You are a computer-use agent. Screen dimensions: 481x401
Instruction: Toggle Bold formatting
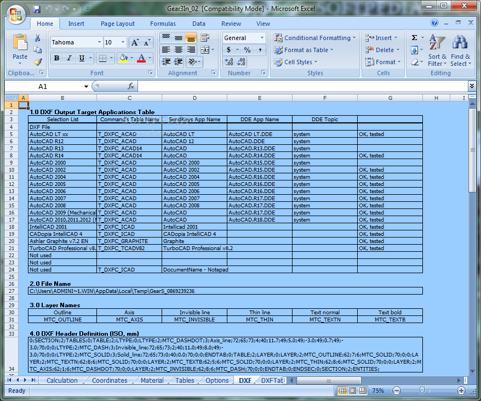[x=57, y=58]
